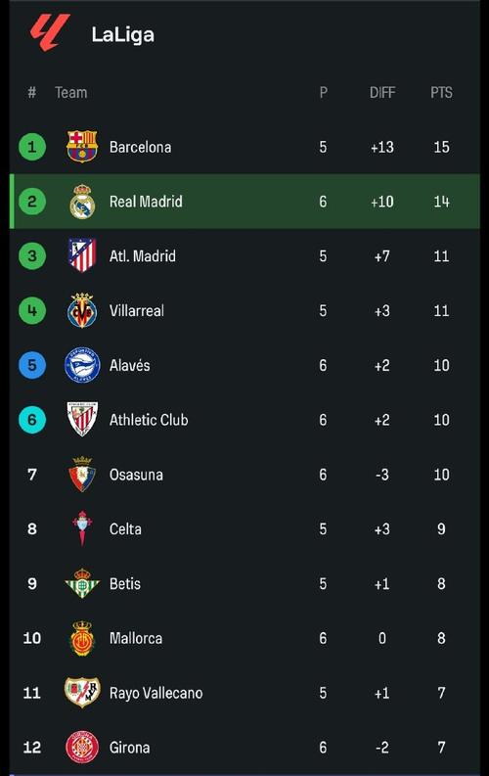The width and height of the screenshot is (489, 776).
Task: Click the green position 1 badge
Action: coord(32,147)
